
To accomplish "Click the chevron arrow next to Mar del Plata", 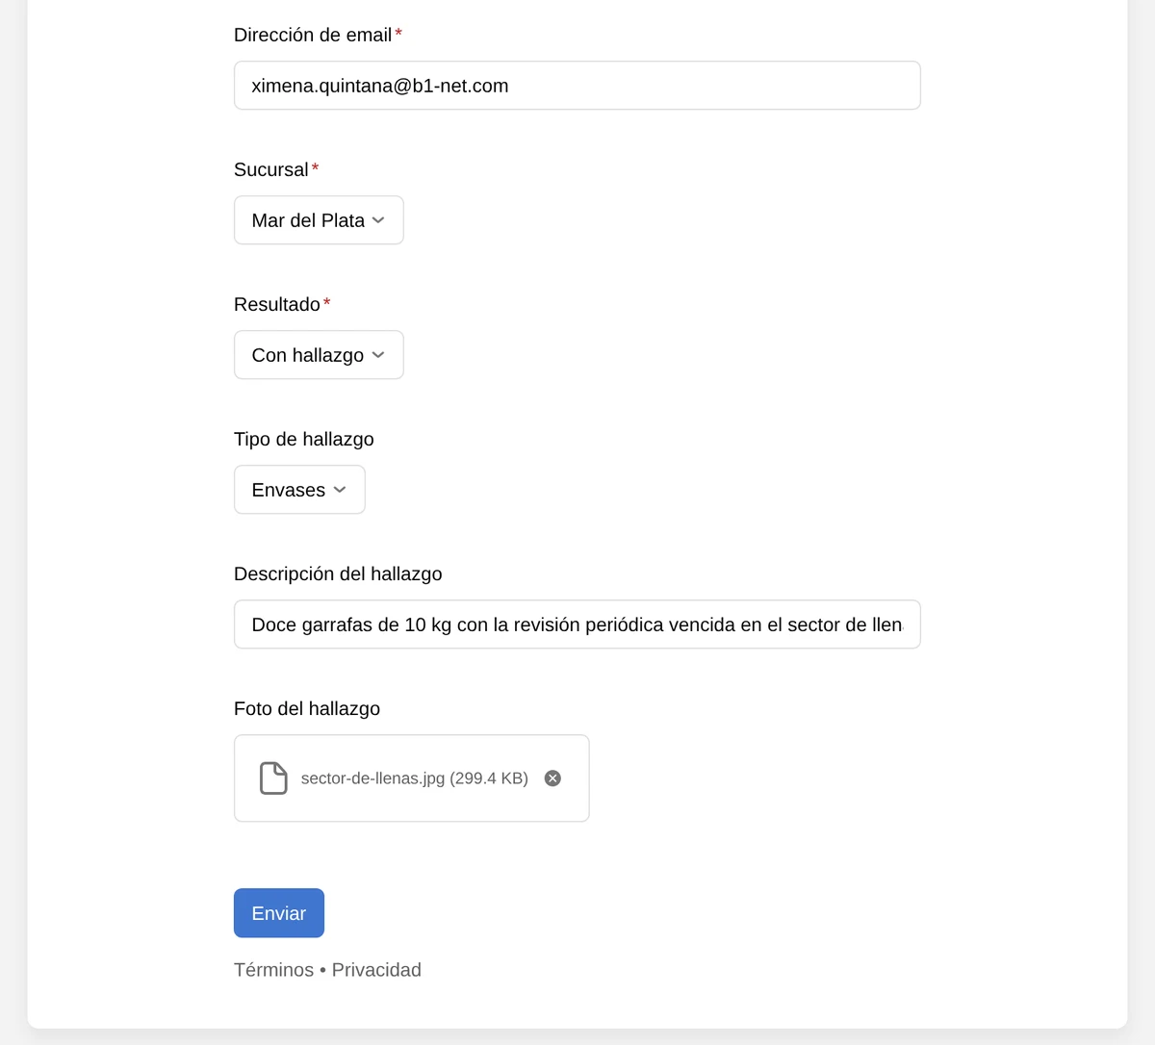I will (378, 220).
